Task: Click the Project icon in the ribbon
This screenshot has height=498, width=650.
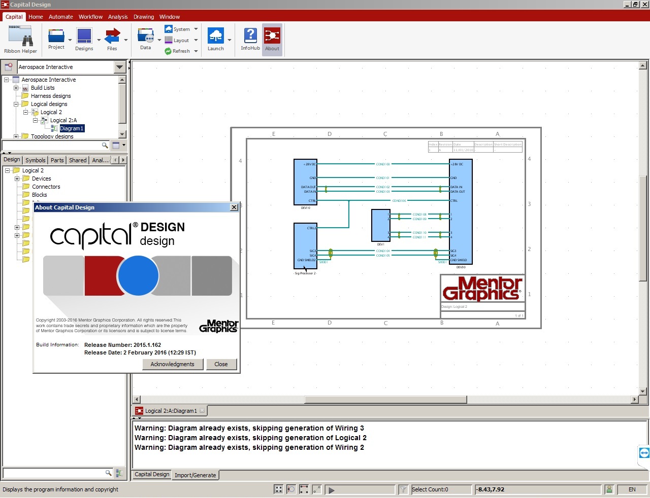Action: (x=56, y=37)
